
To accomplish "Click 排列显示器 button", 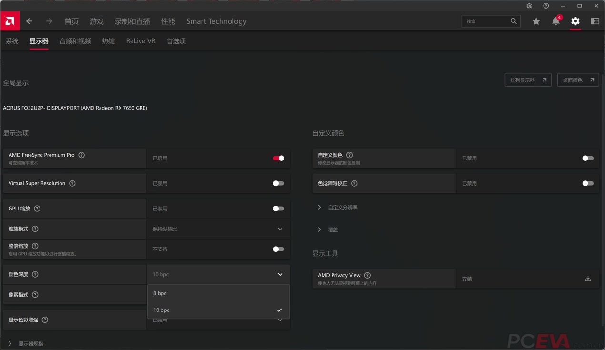I will point(528,80).
